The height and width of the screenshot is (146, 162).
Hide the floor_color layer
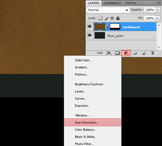(89, 35)
